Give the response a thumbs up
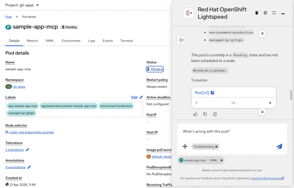Viewport: 294px width, 188px height. coord(196,114)
